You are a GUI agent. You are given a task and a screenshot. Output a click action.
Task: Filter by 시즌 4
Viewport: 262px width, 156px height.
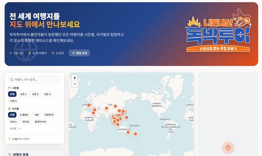[x=13, y=101]
